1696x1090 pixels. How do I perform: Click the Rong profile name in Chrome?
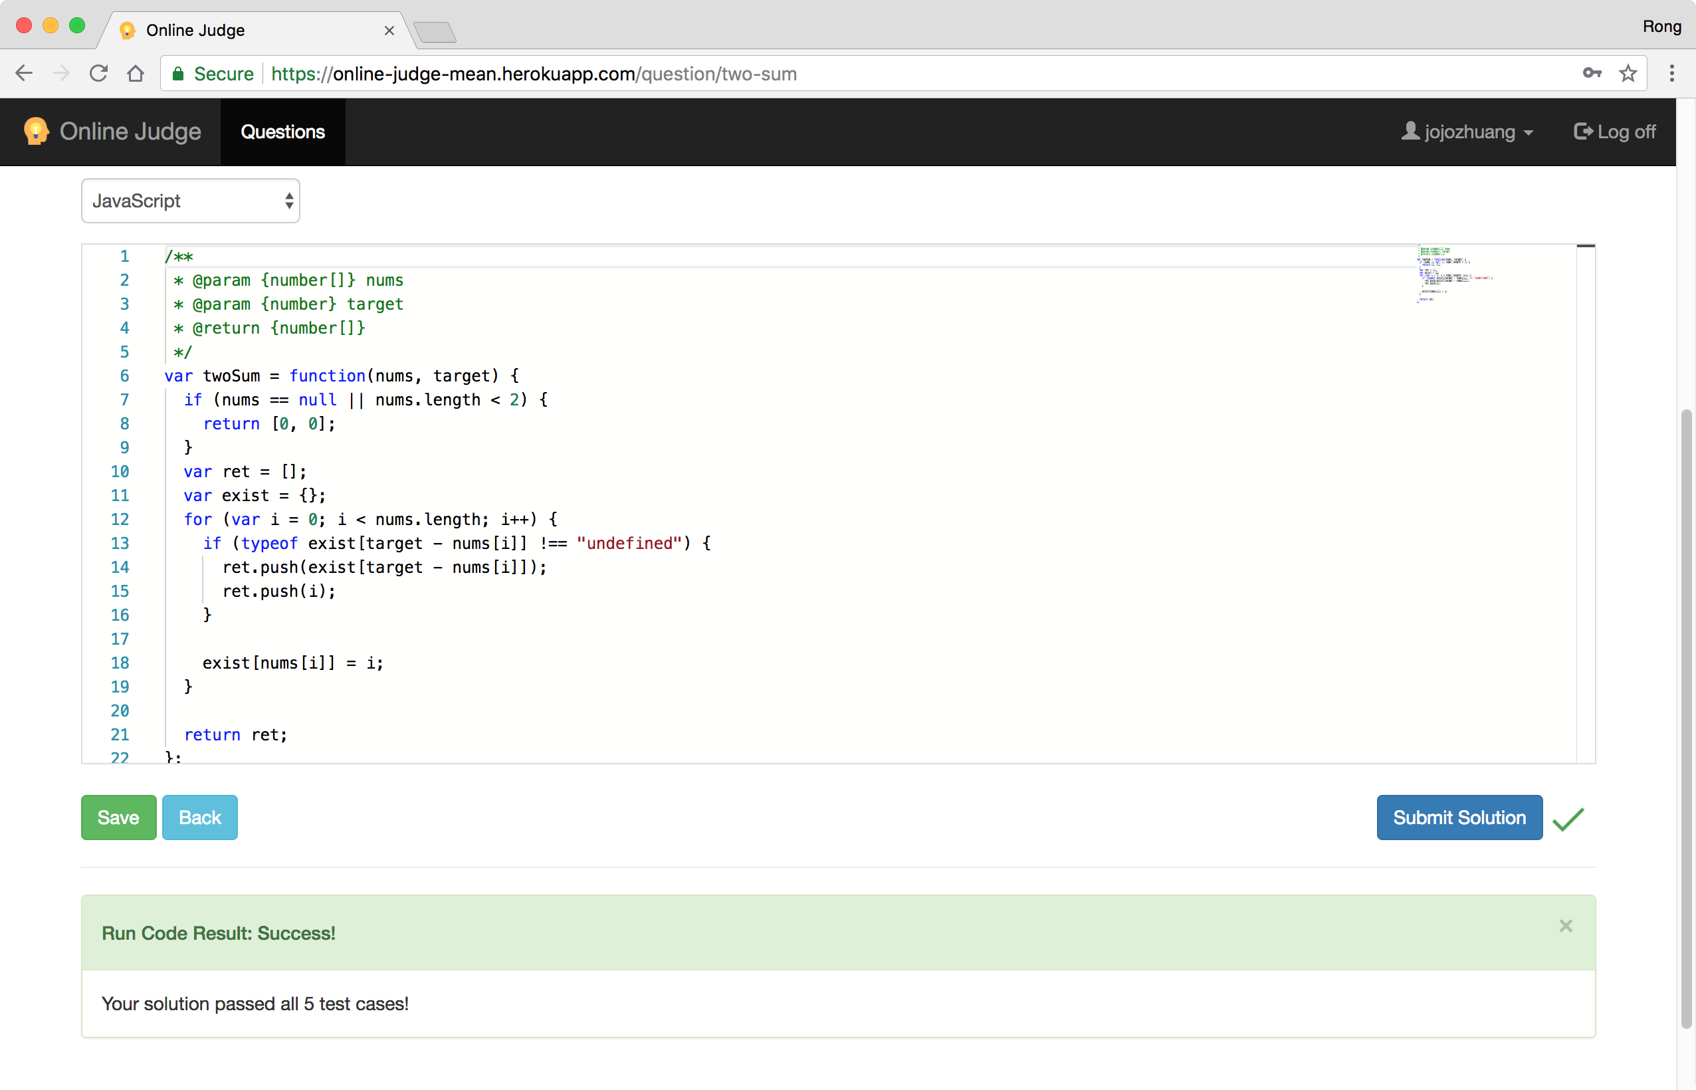[1662, 26]
